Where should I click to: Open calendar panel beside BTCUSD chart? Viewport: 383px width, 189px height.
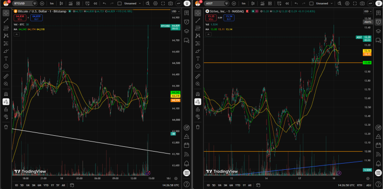tap(187, 145)
